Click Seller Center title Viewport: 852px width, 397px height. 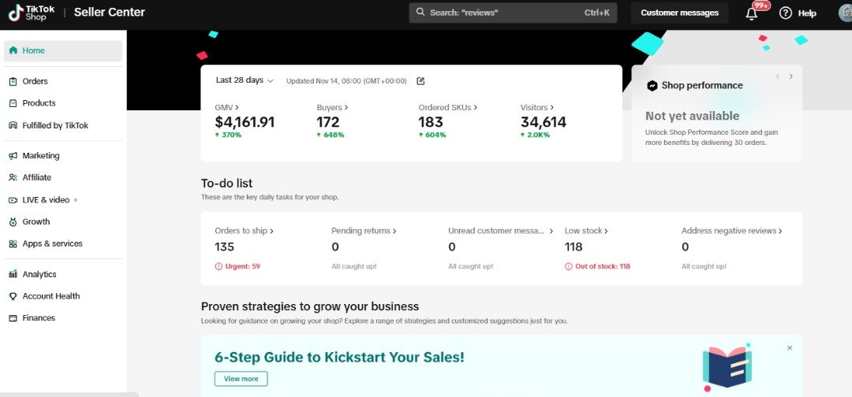[x=109, y=12]
